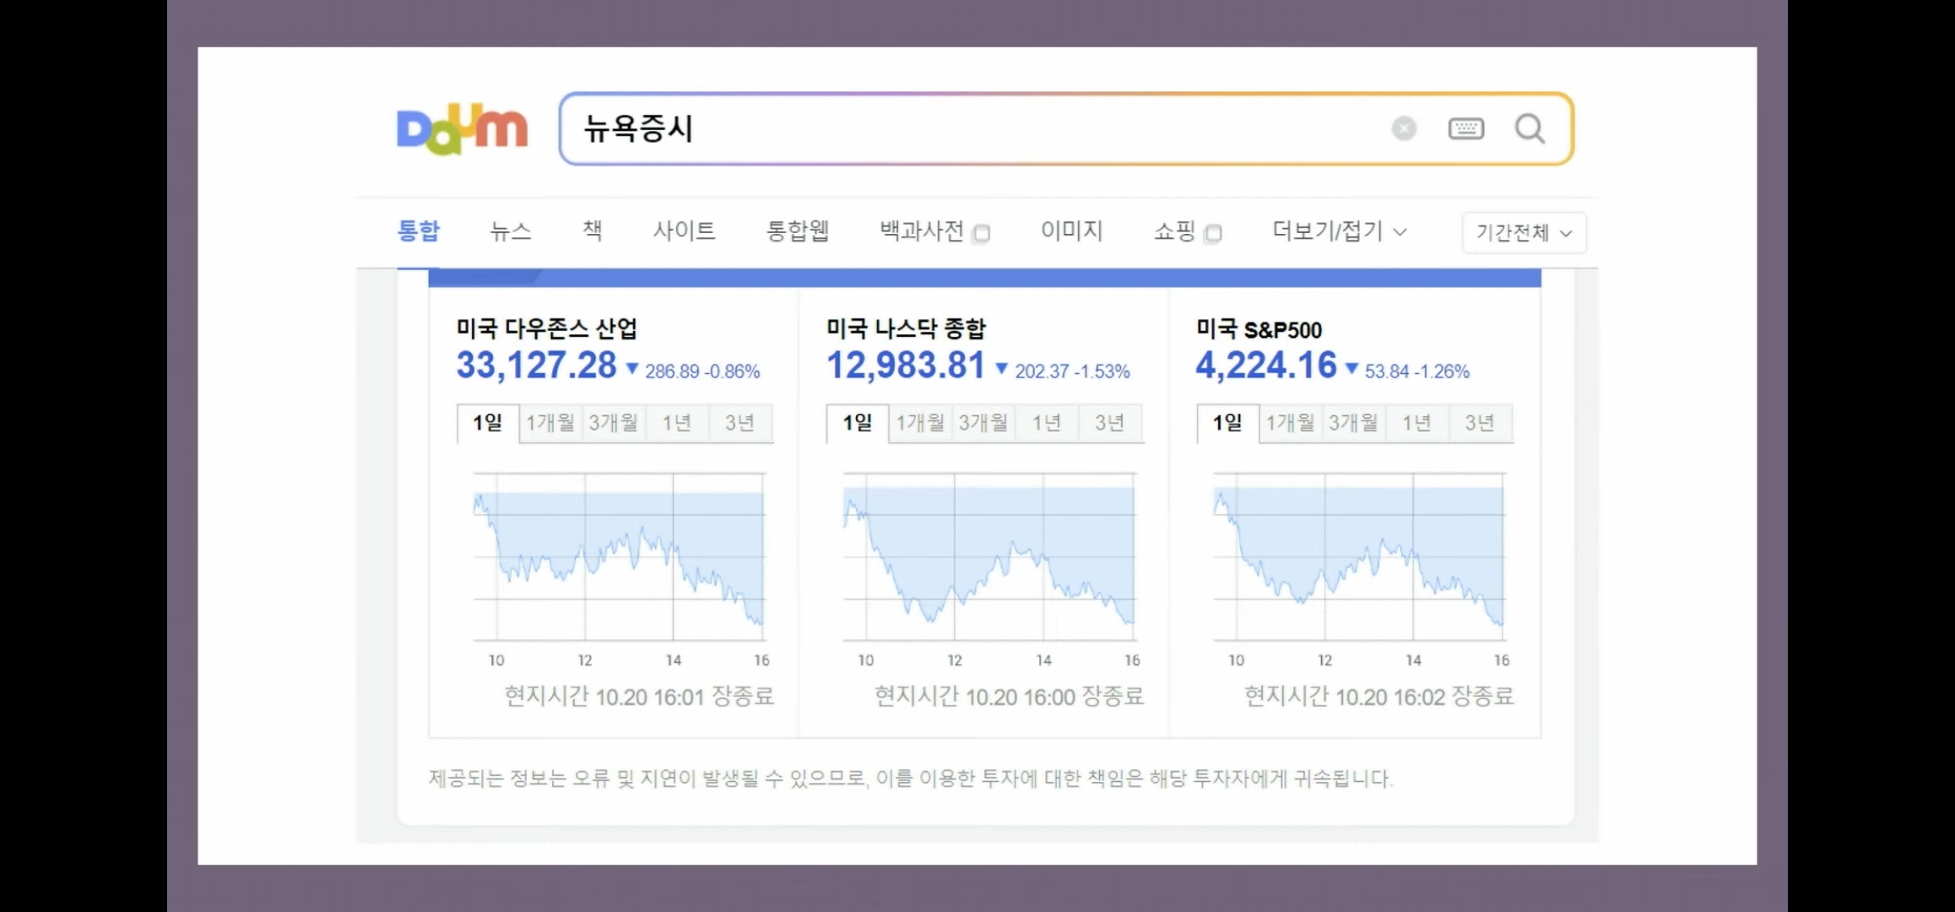The image size is (1955, 912).
Task: Select 1개월 for 다우존스 산업 chart
Action: (x=550, y=423)
